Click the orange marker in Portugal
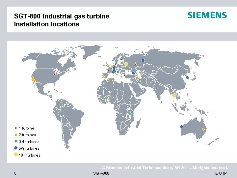 coord(104,76)
